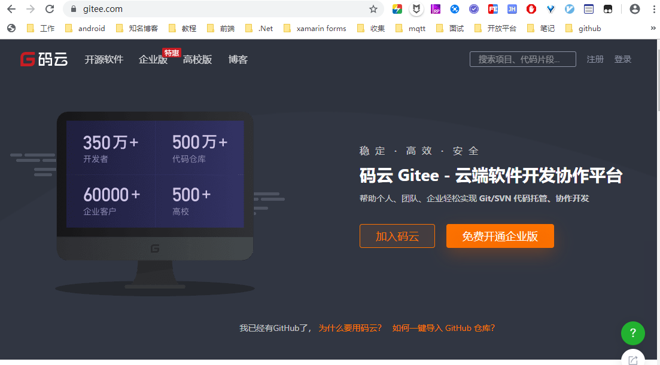Open the .Net bookmark folder

point(259,28)
